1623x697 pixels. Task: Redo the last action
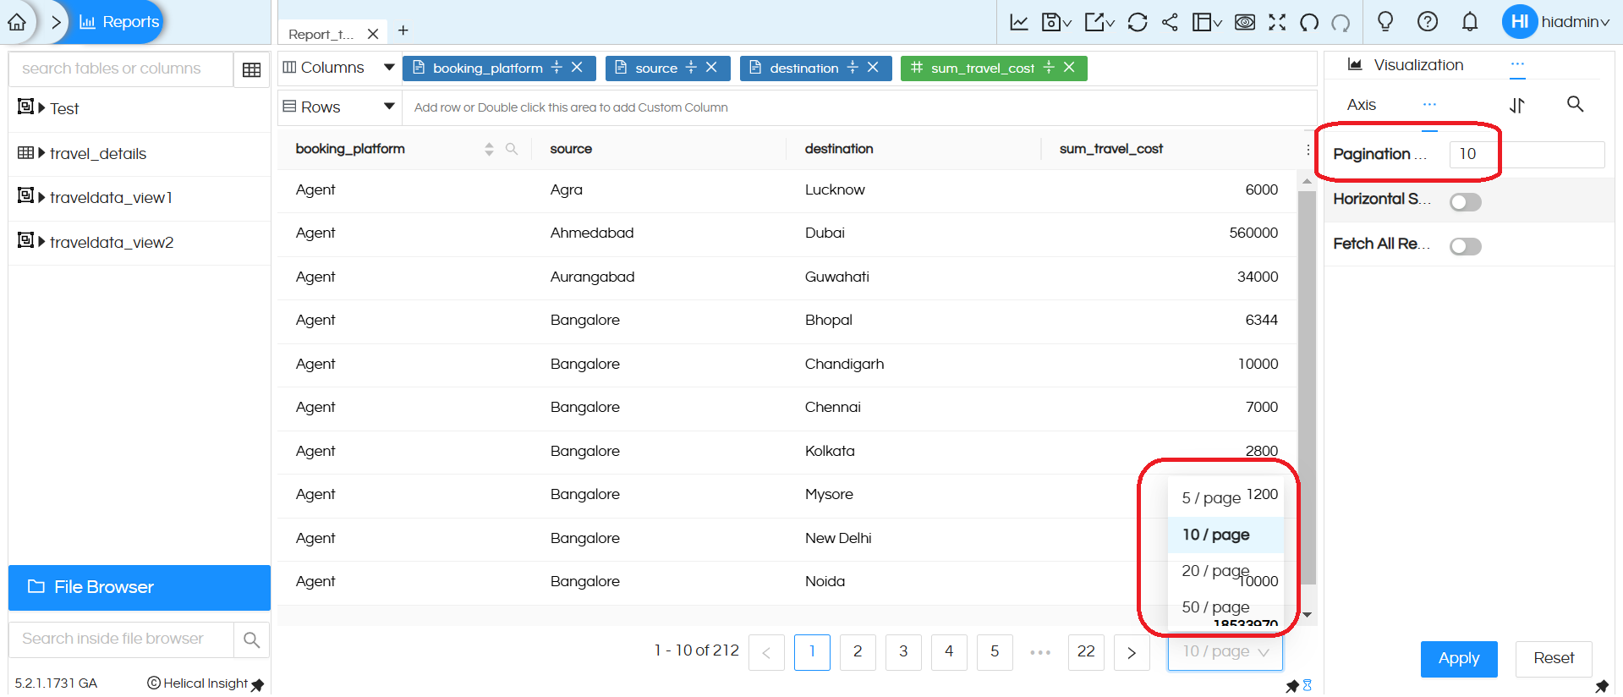click(1341, 22)
